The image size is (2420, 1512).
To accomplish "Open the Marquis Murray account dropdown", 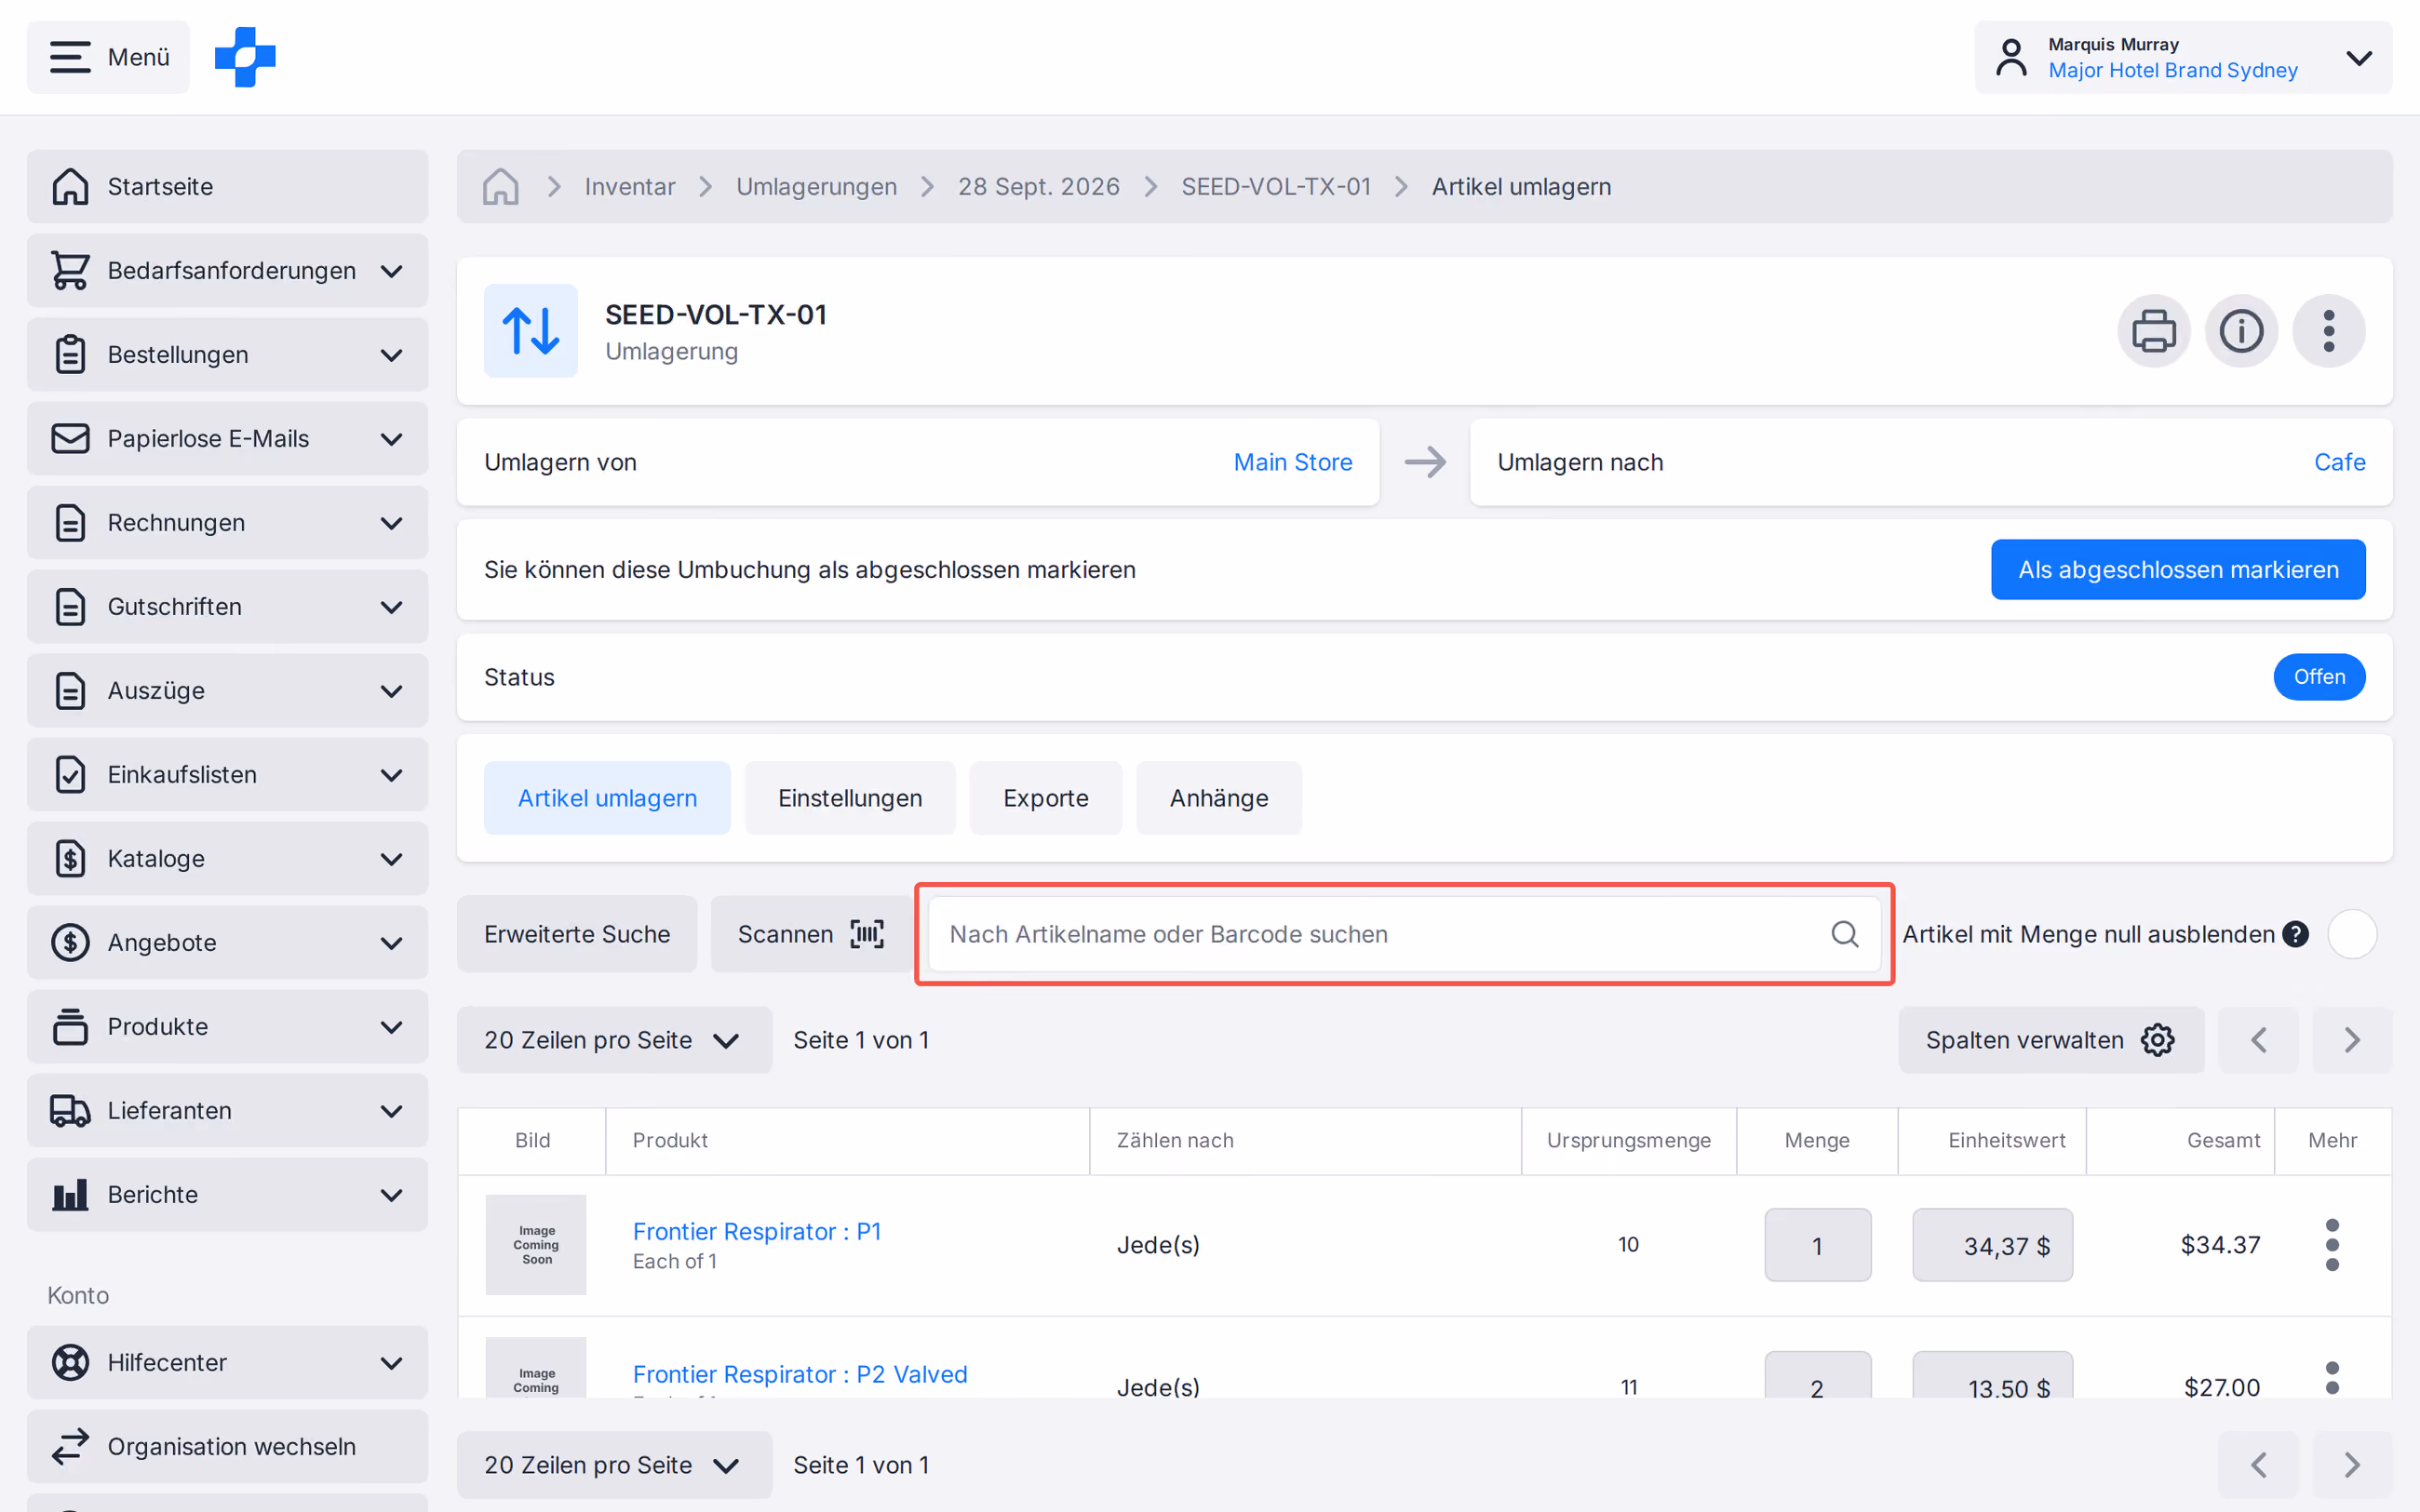I will [x=2183, y=57].
